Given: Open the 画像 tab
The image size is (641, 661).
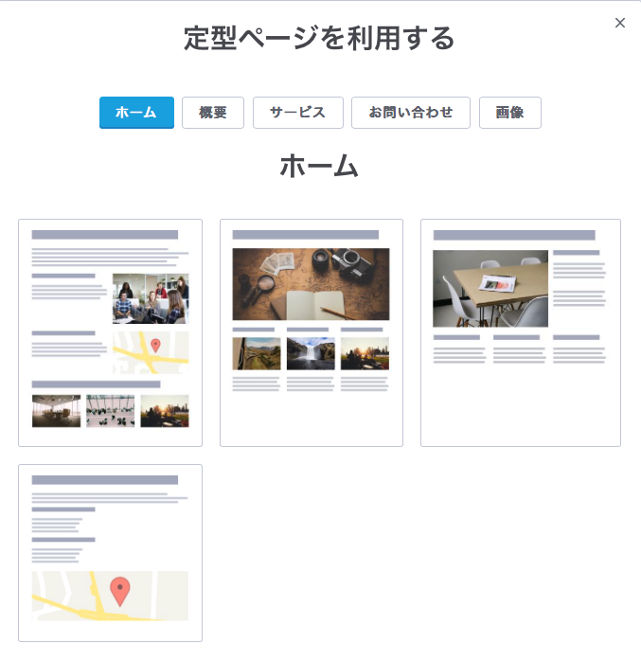Looking at the screenshot, I should coord(510,113).
